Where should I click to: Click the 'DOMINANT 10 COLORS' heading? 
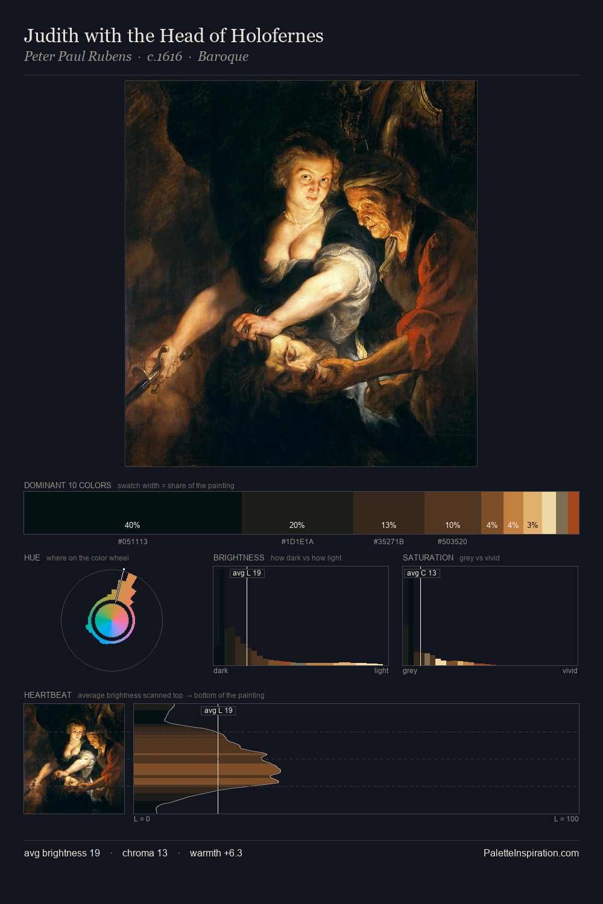point(68,485)
